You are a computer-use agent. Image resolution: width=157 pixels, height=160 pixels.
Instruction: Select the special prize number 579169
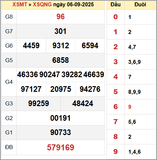click(x=61, y=147)
